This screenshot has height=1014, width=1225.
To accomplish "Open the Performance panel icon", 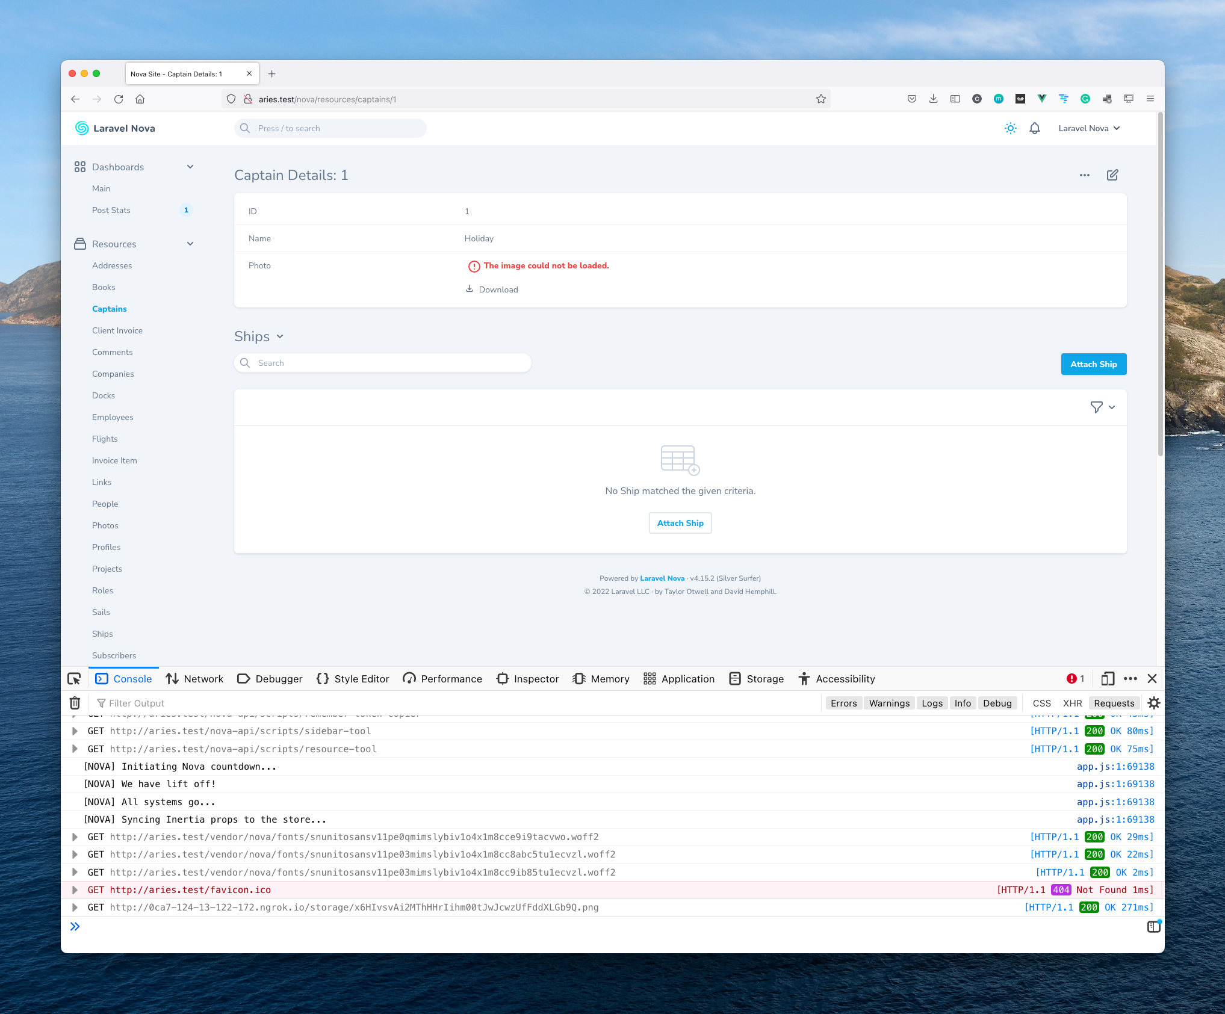I will [409, 679].
